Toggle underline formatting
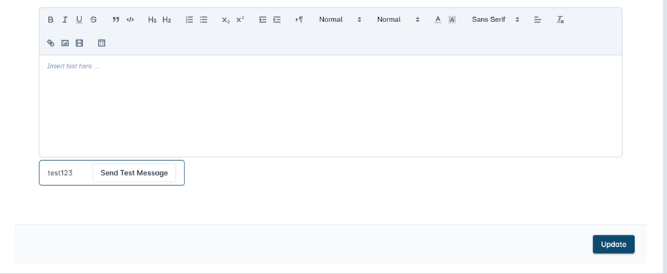 79,19
